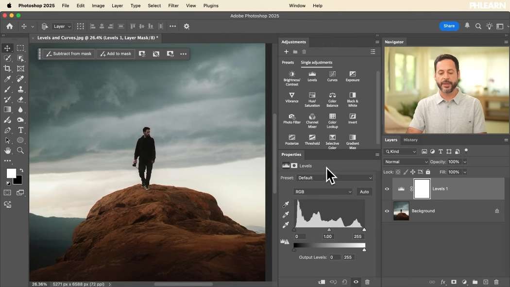510x287 pixels.
Task: Add a Curves adjustment
Action: (x=332, y=76)
